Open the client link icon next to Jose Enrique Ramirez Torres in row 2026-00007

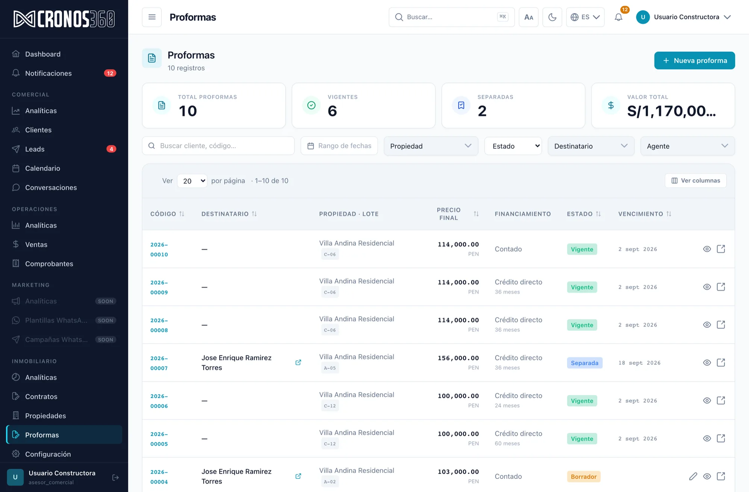[298, 363]
